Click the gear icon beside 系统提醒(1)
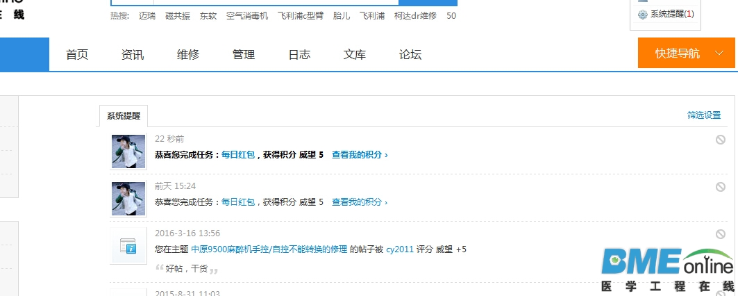Image resolution: width=738 pixels, height=296 pixels. click(x=642, y=15)
